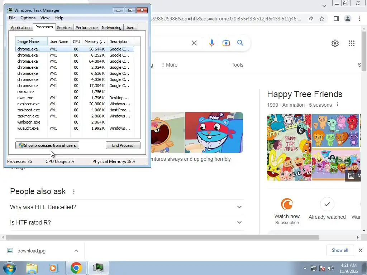This screenshot has height=275, width=367.
Task: Clear the Google search box with X
Action: 194,43
